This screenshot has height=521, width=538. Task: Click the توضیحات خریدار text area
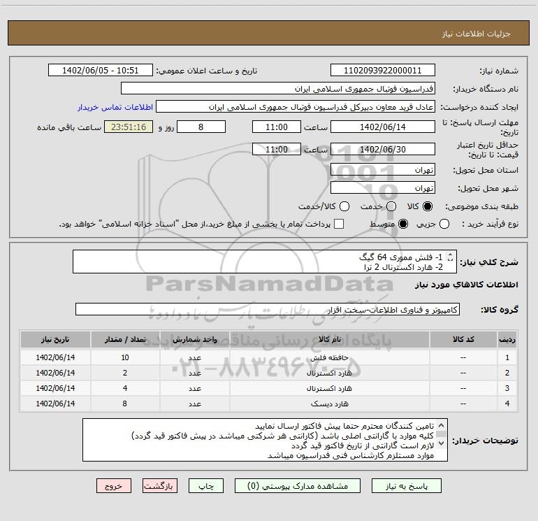[x=265, y=440]
